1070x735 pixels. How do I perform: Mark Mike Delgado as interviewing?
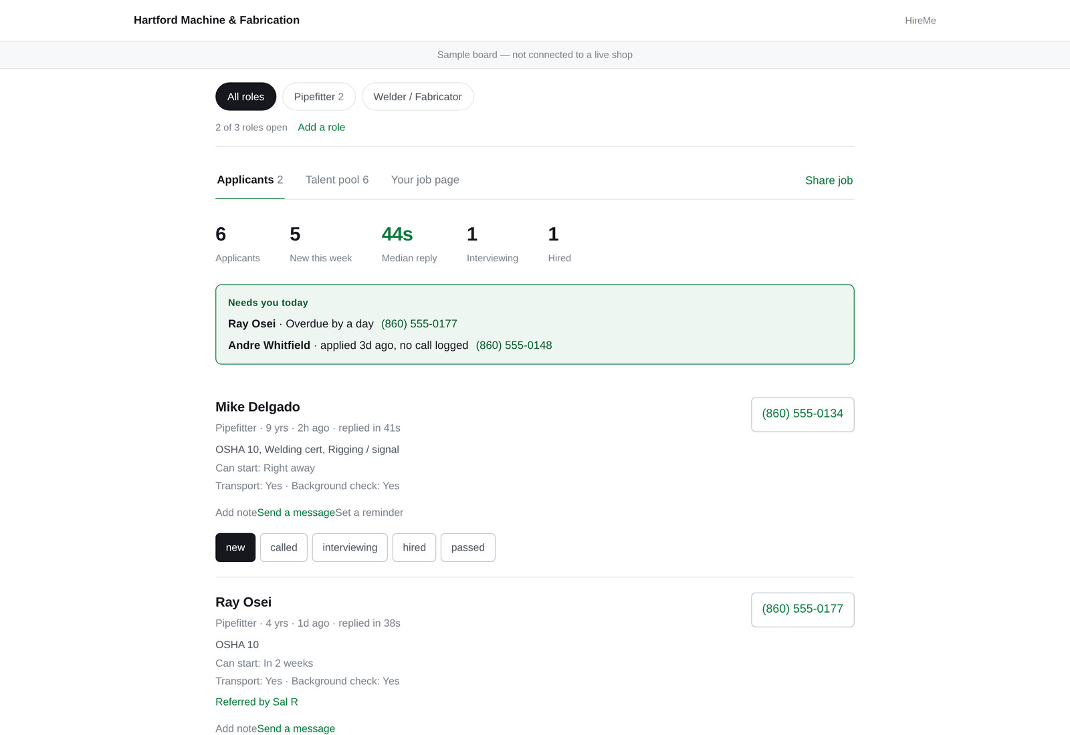(350, 547)
